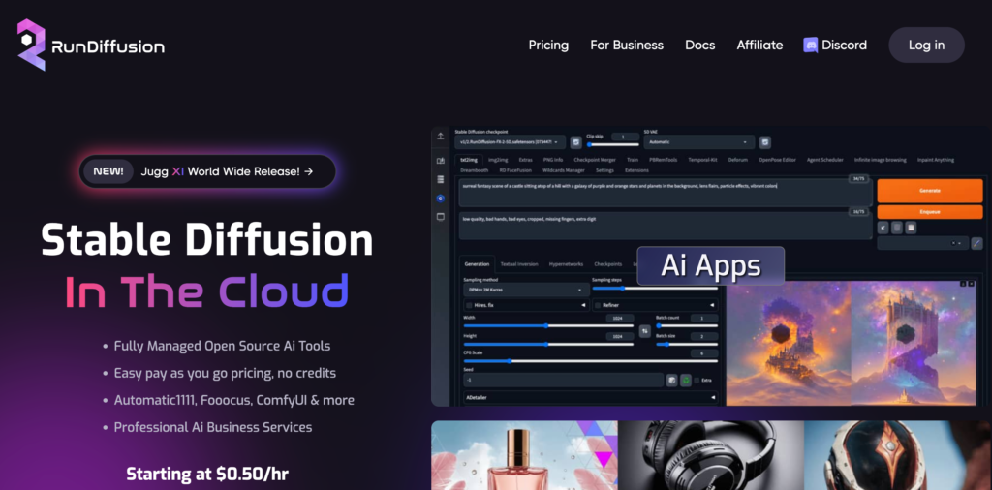The width and height of the screenshot is (992, 490).
Task: Click the Clip skip slider
Action: (613, 145)
